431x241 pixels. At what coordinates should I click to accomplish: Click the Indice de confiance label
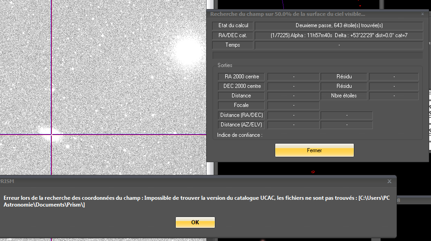(x=240, y=135)
